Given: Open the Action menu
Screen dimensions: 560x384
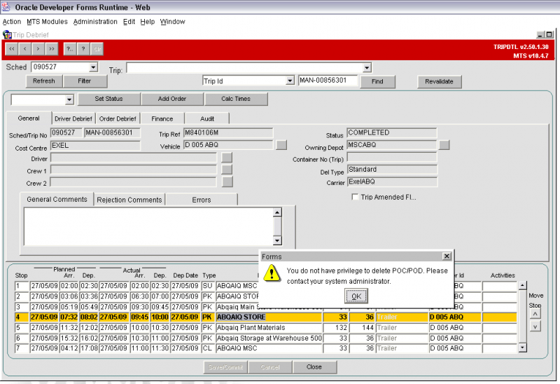Looking at the screenshot, I should [12, 22].
